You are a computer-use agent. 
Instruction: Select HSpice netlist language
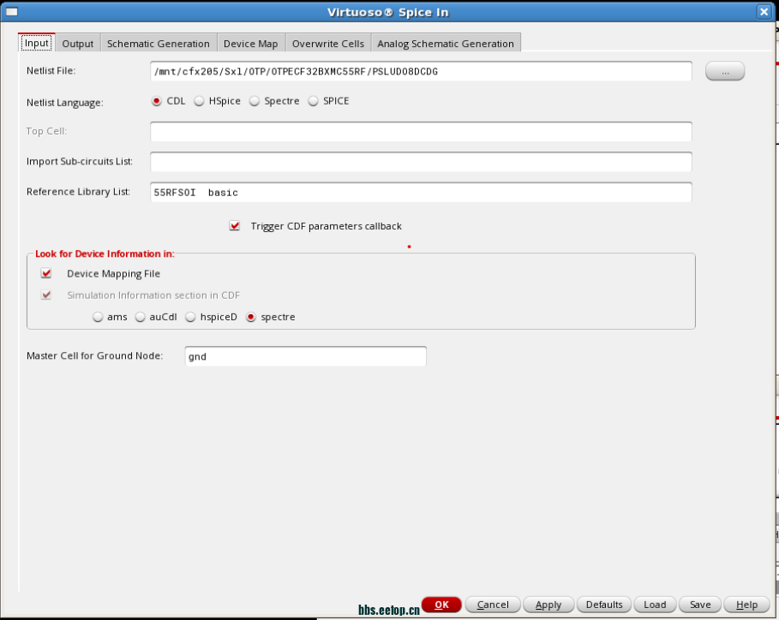click(x=199, y=101)
